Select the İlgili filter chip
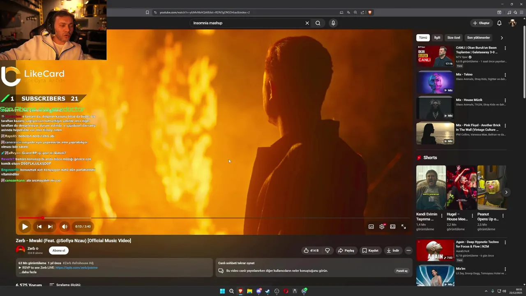The height and width of the screenshot is (296, 526). [x=437, y=37]
